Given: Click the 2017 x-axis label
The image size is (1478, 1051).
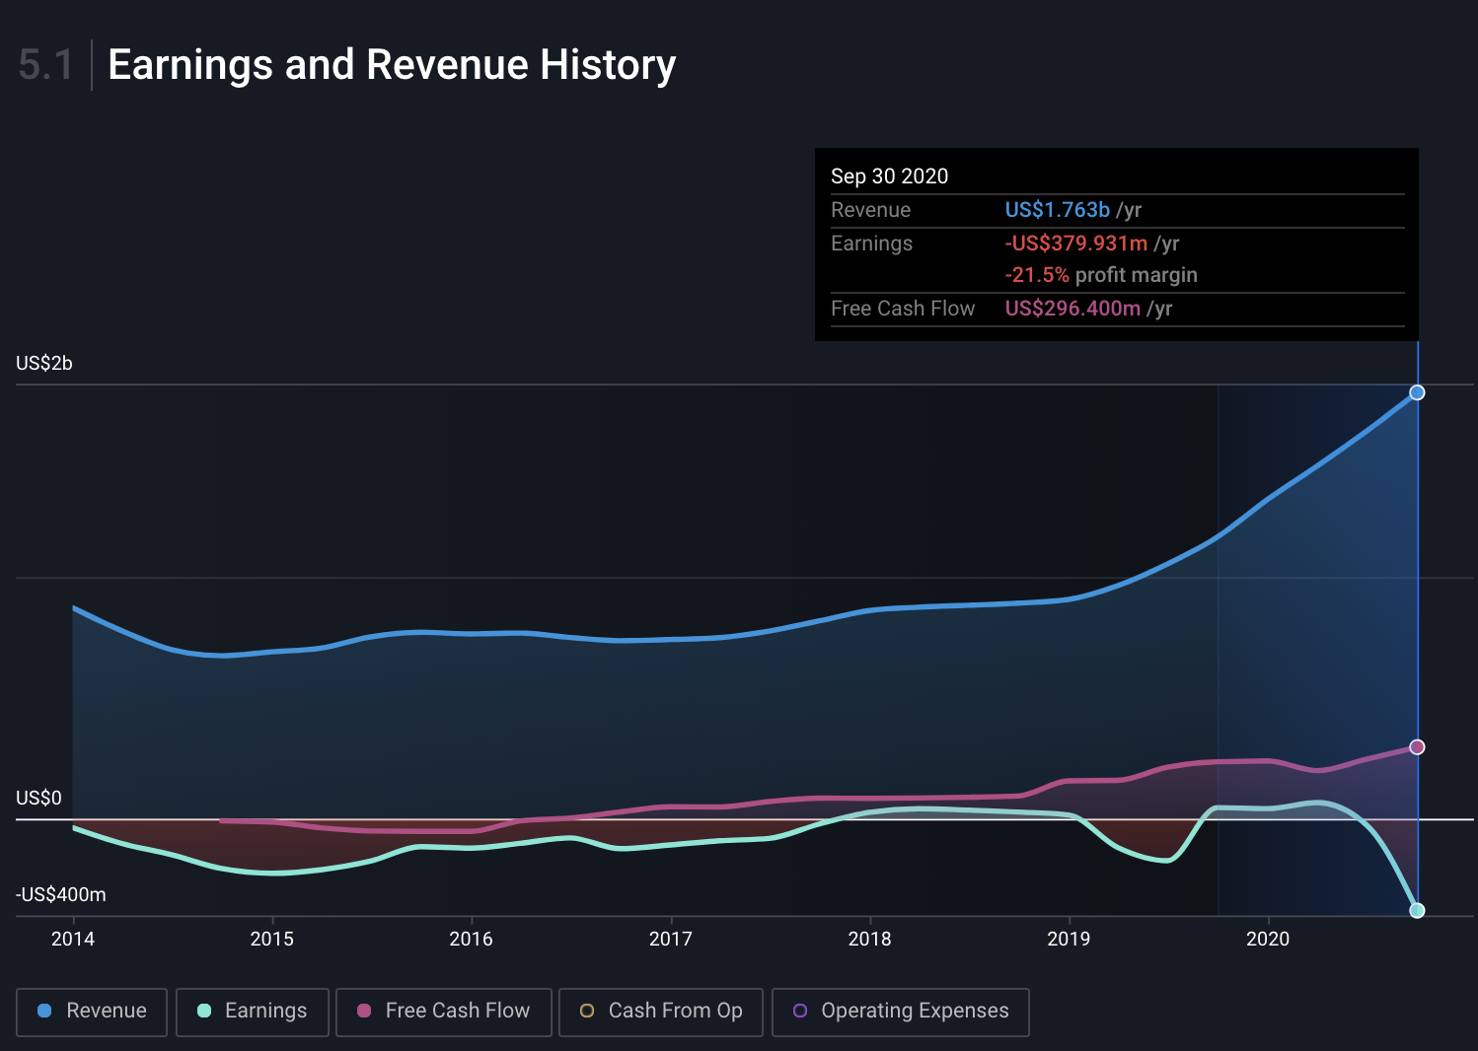Looking at the screenshot, I should click(x=671, y=939).
